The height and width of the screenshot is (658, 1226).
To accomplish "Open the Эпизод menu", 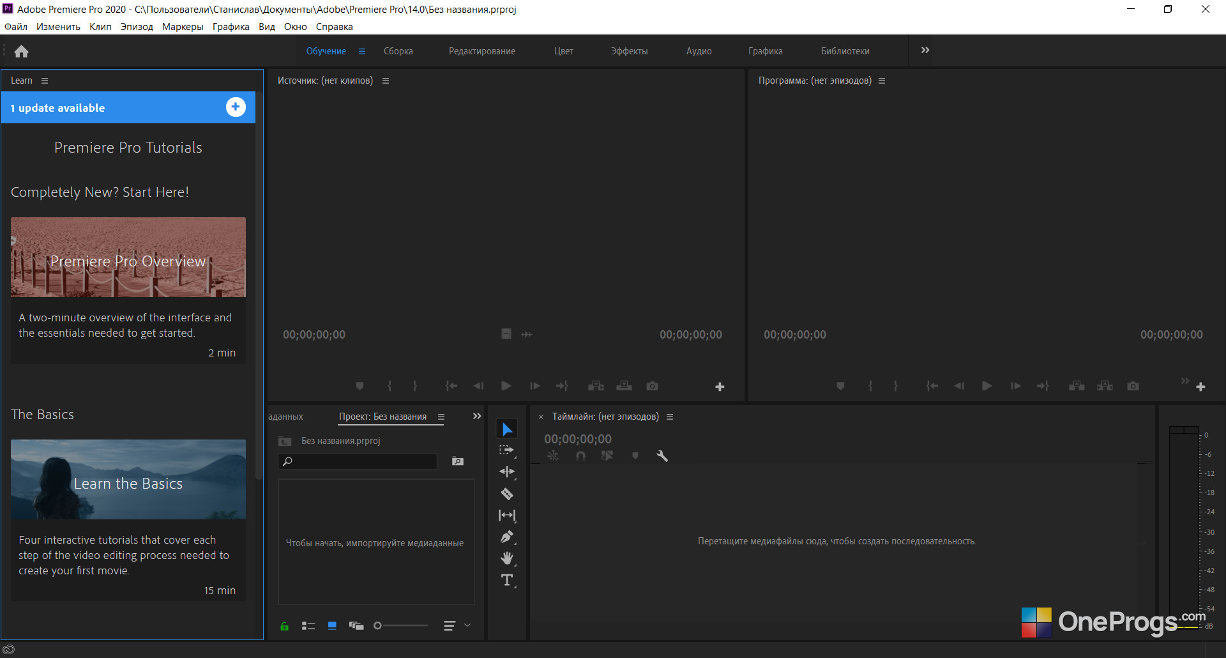I will coord(137,27).
